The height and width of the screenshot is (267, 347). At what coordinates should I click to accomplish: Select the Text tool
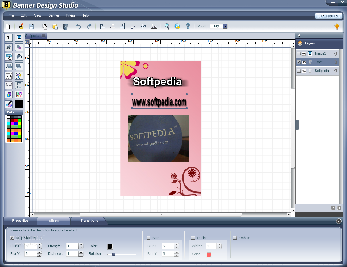[9, 38]
